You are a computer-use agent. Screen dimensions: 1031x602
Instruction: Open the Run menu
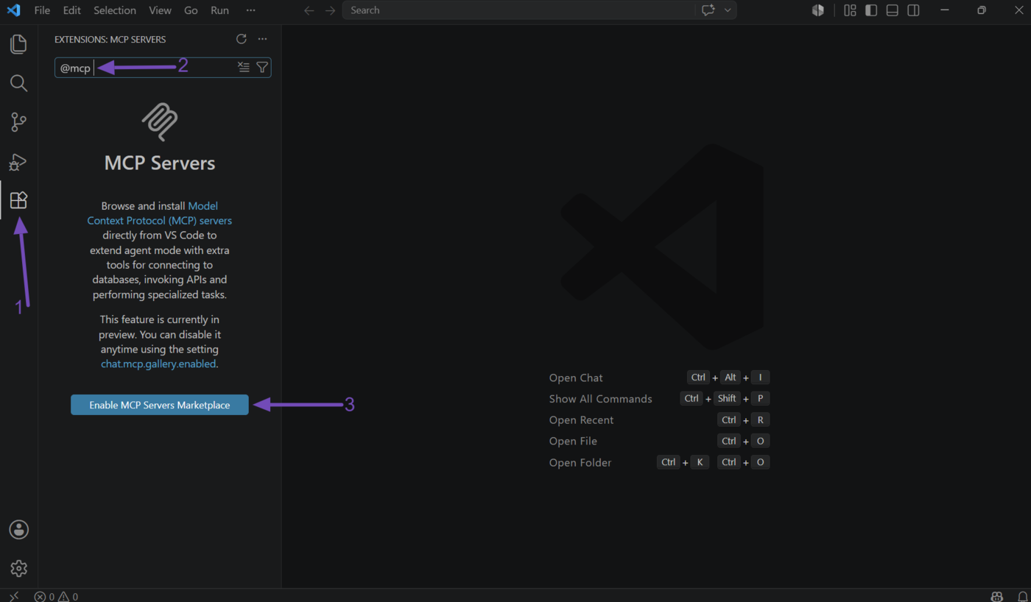[x=219, y=10]
